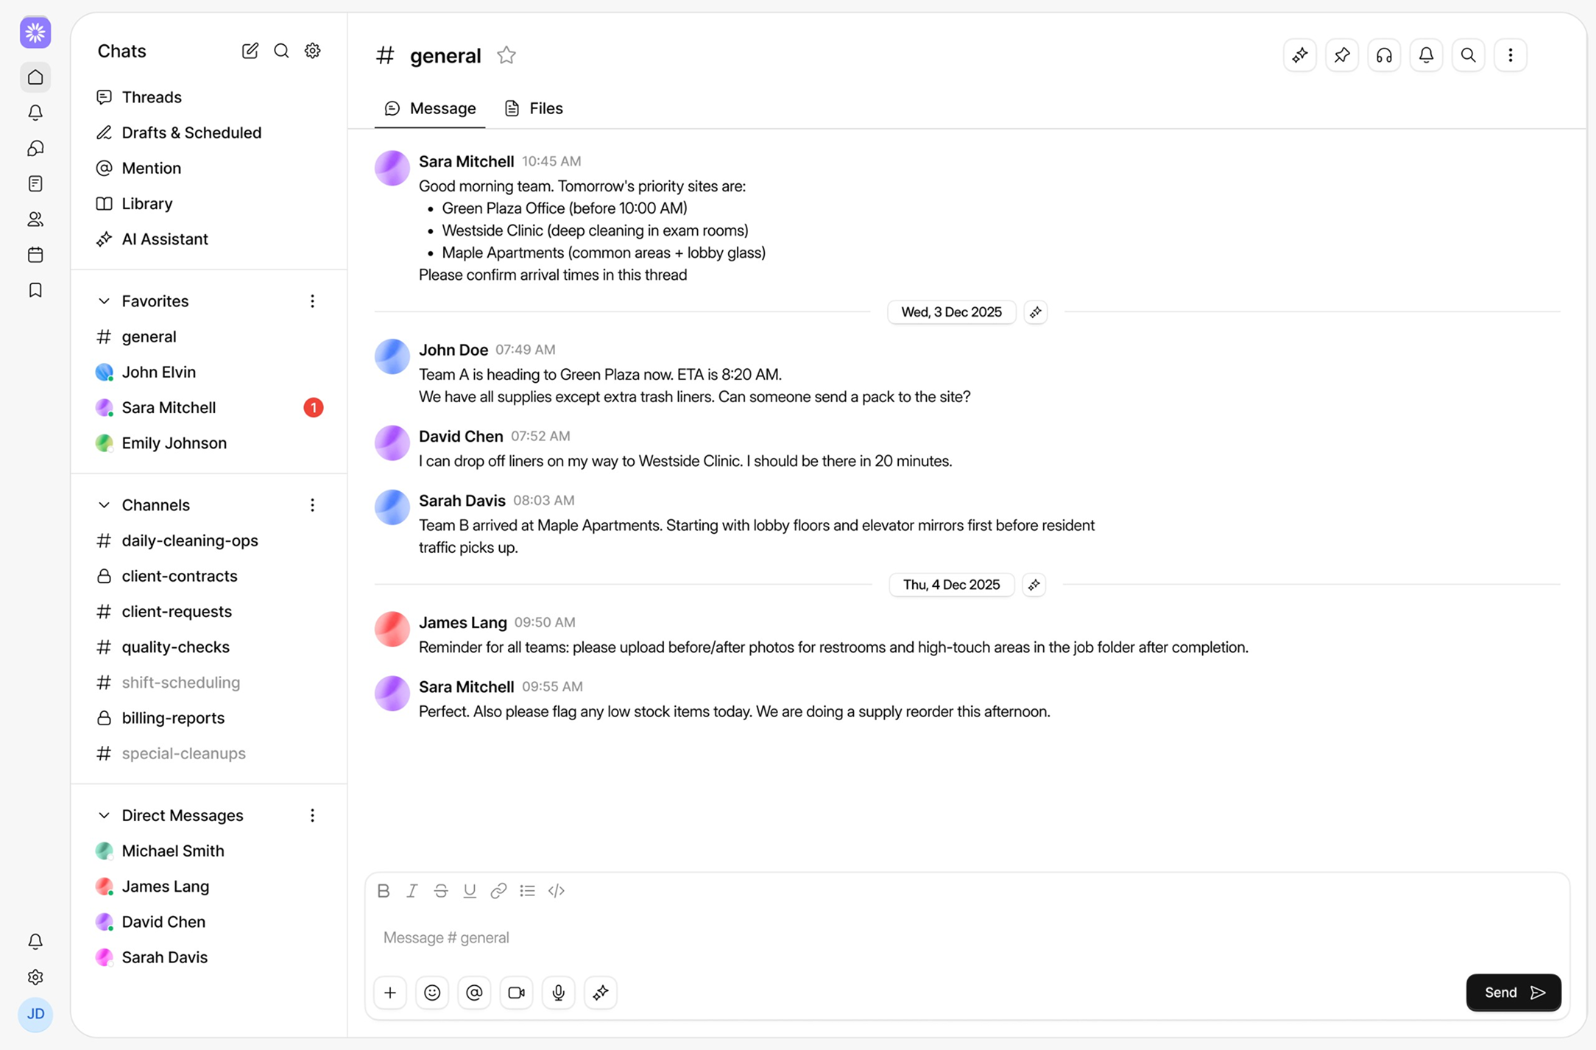Collapse the Channels section
The height and width of the screenshot is (1050, 1596).
104,505
